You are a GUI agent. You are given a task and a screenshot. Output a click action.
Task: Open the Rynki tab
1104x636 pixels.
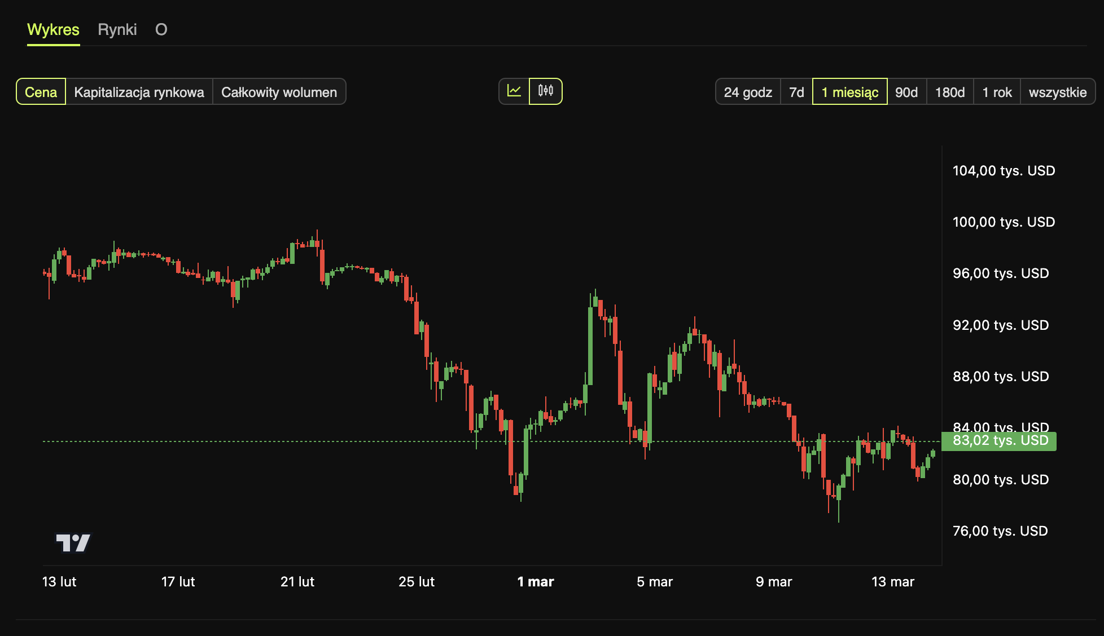tap(117, 29)
